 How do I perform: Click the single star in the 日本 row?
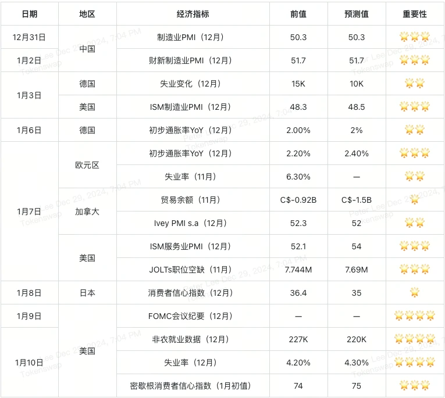pos(414,293)
